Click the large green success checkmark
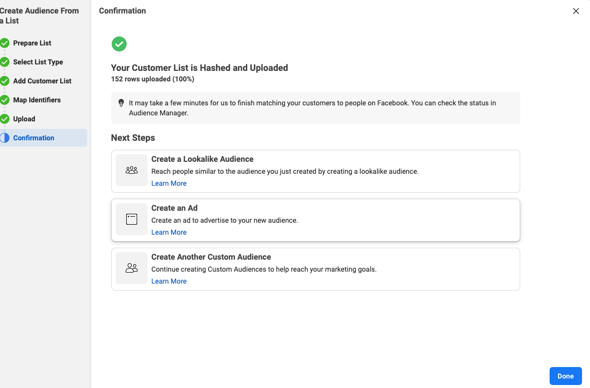 (x=119, y=44)
